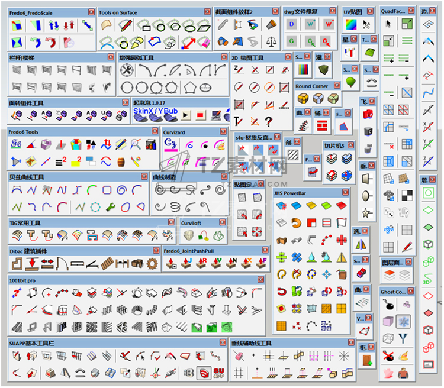Select the blue water drop icon in JHS PowerBar
Screen dimensions: 444x388
pos(311,257)
